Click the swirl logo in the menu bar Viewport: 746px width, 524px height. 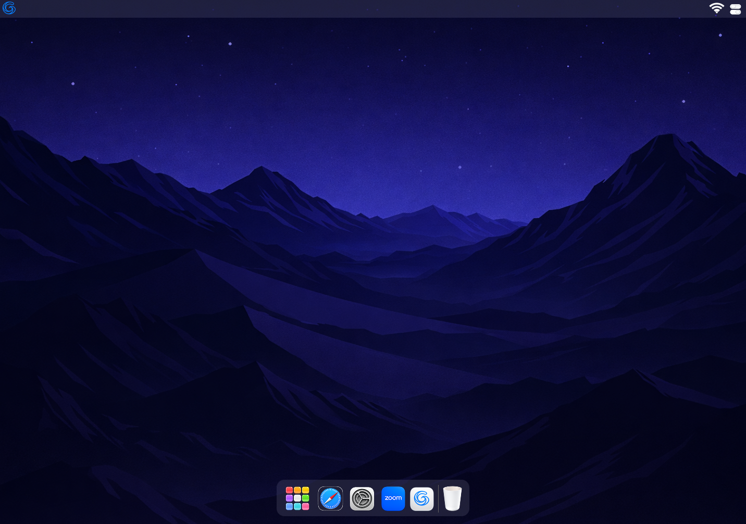coord(9,8)
